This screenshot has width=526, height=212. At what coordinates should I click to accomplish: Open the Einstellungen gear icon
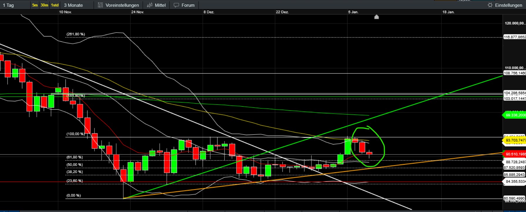click(490, 5)
